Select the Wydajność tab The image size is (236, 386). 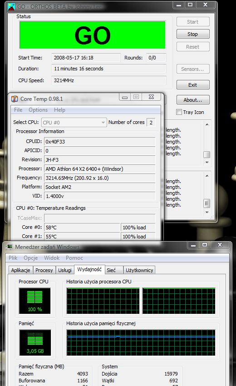[89, 269]
